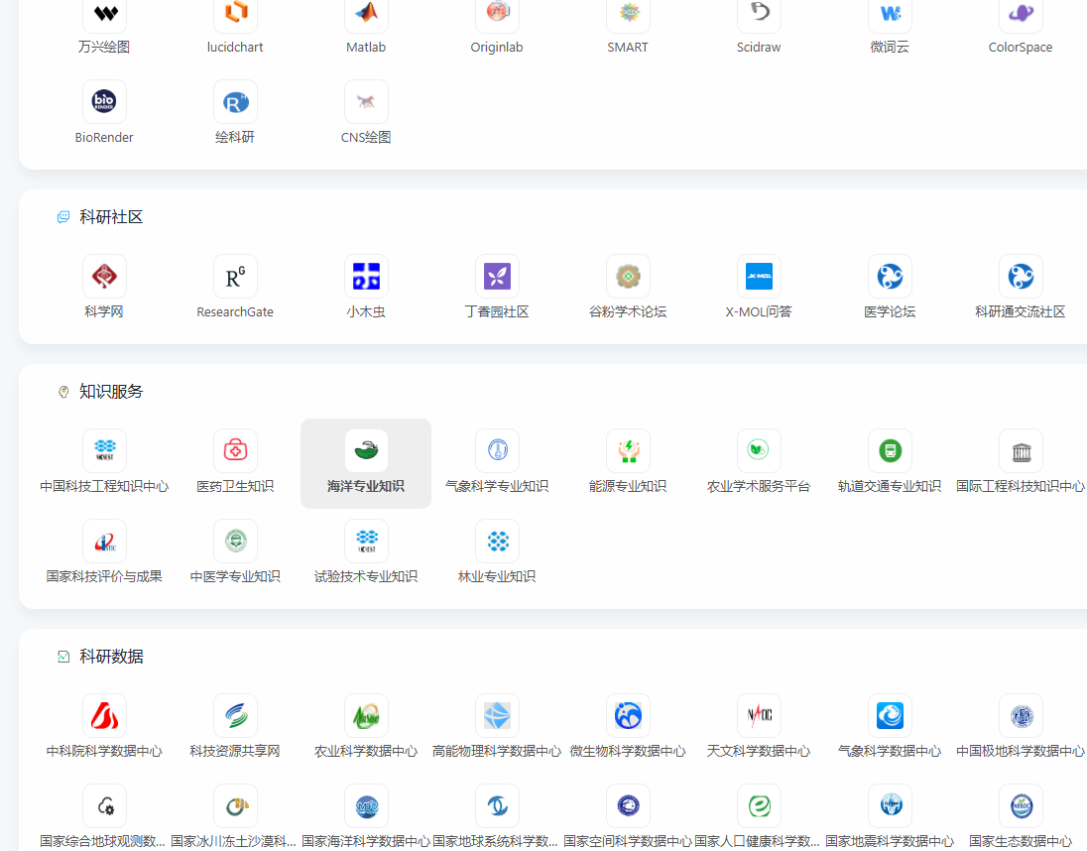Open 中科院科学数据中心 icon
This screenshot has height=851, width=1087.
pos(104,715)
